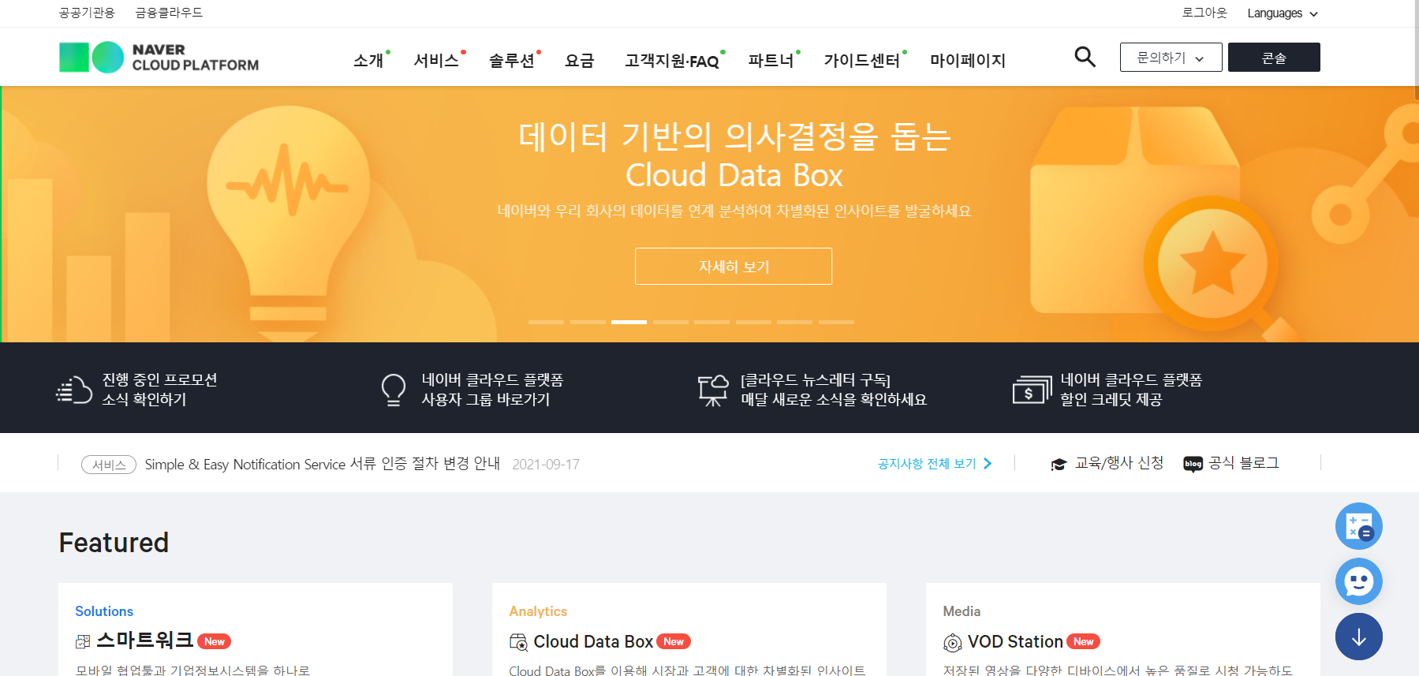Screen dimensions: 1419x676
Task: Select the last banner slide indicator
Action: tap(836, 322)
